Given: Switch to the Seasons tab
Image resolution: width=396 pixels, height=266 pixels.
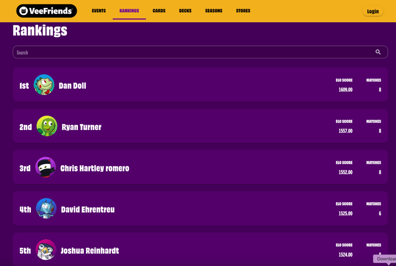Looking at the screenshot, I should point(214,11).
